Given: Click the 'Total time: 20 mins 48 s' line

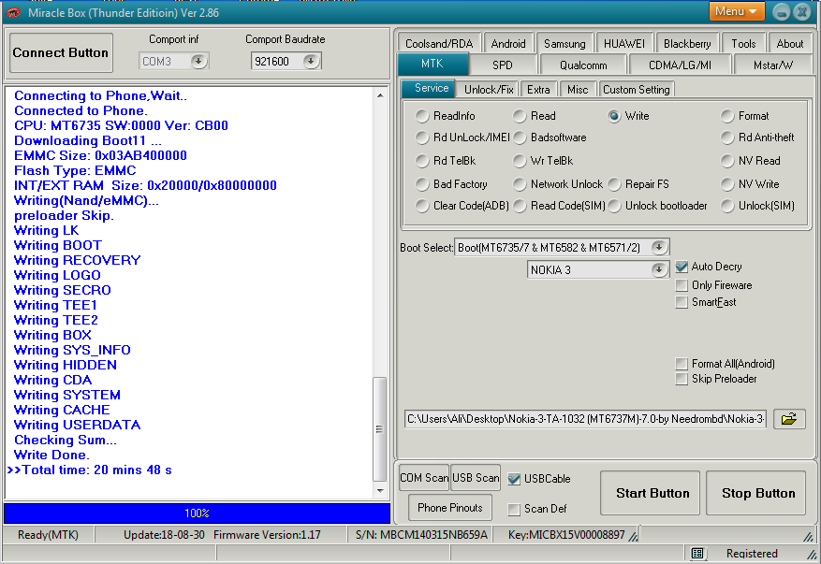Looking at the screenshot, I should tap(96, 470).
